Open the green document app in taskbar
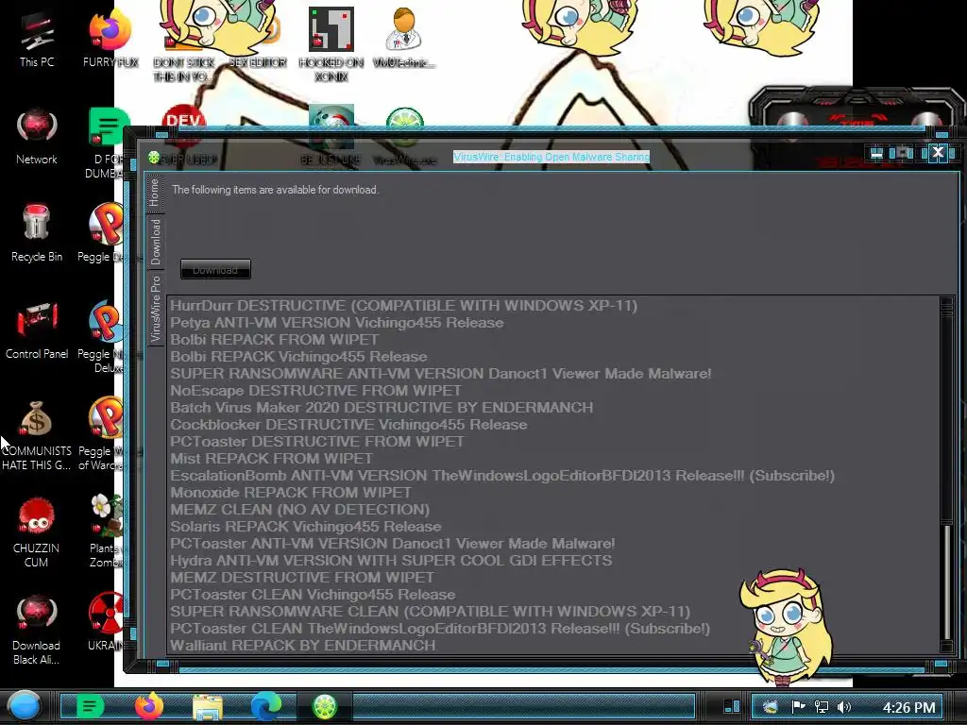 [90, 706]
